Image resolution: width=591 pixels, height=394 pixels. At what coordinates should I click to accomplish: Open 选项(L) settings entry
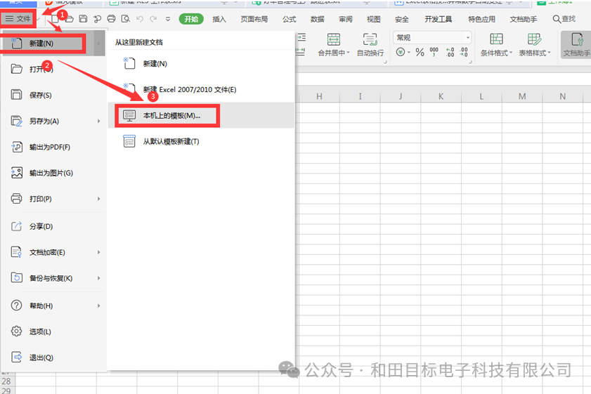pos(53,332)
